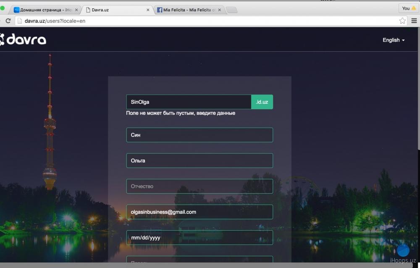Select the mm/dd/yyyy date field
The height and width of the screenshot is (268, 420).
pyautogui.click(x=199, y=237)
